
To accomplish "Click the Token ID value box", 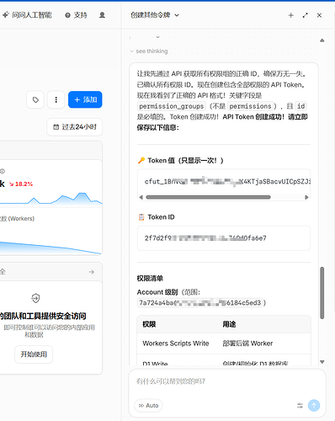I will pos(224,238).
